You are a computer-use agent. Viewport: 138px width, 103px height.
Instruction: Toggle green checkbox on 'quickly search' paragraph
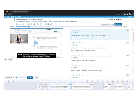coord(128,55)
